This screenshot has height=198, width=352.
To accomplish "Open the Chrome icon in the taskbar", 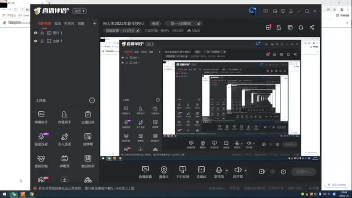I will point(32,194).
